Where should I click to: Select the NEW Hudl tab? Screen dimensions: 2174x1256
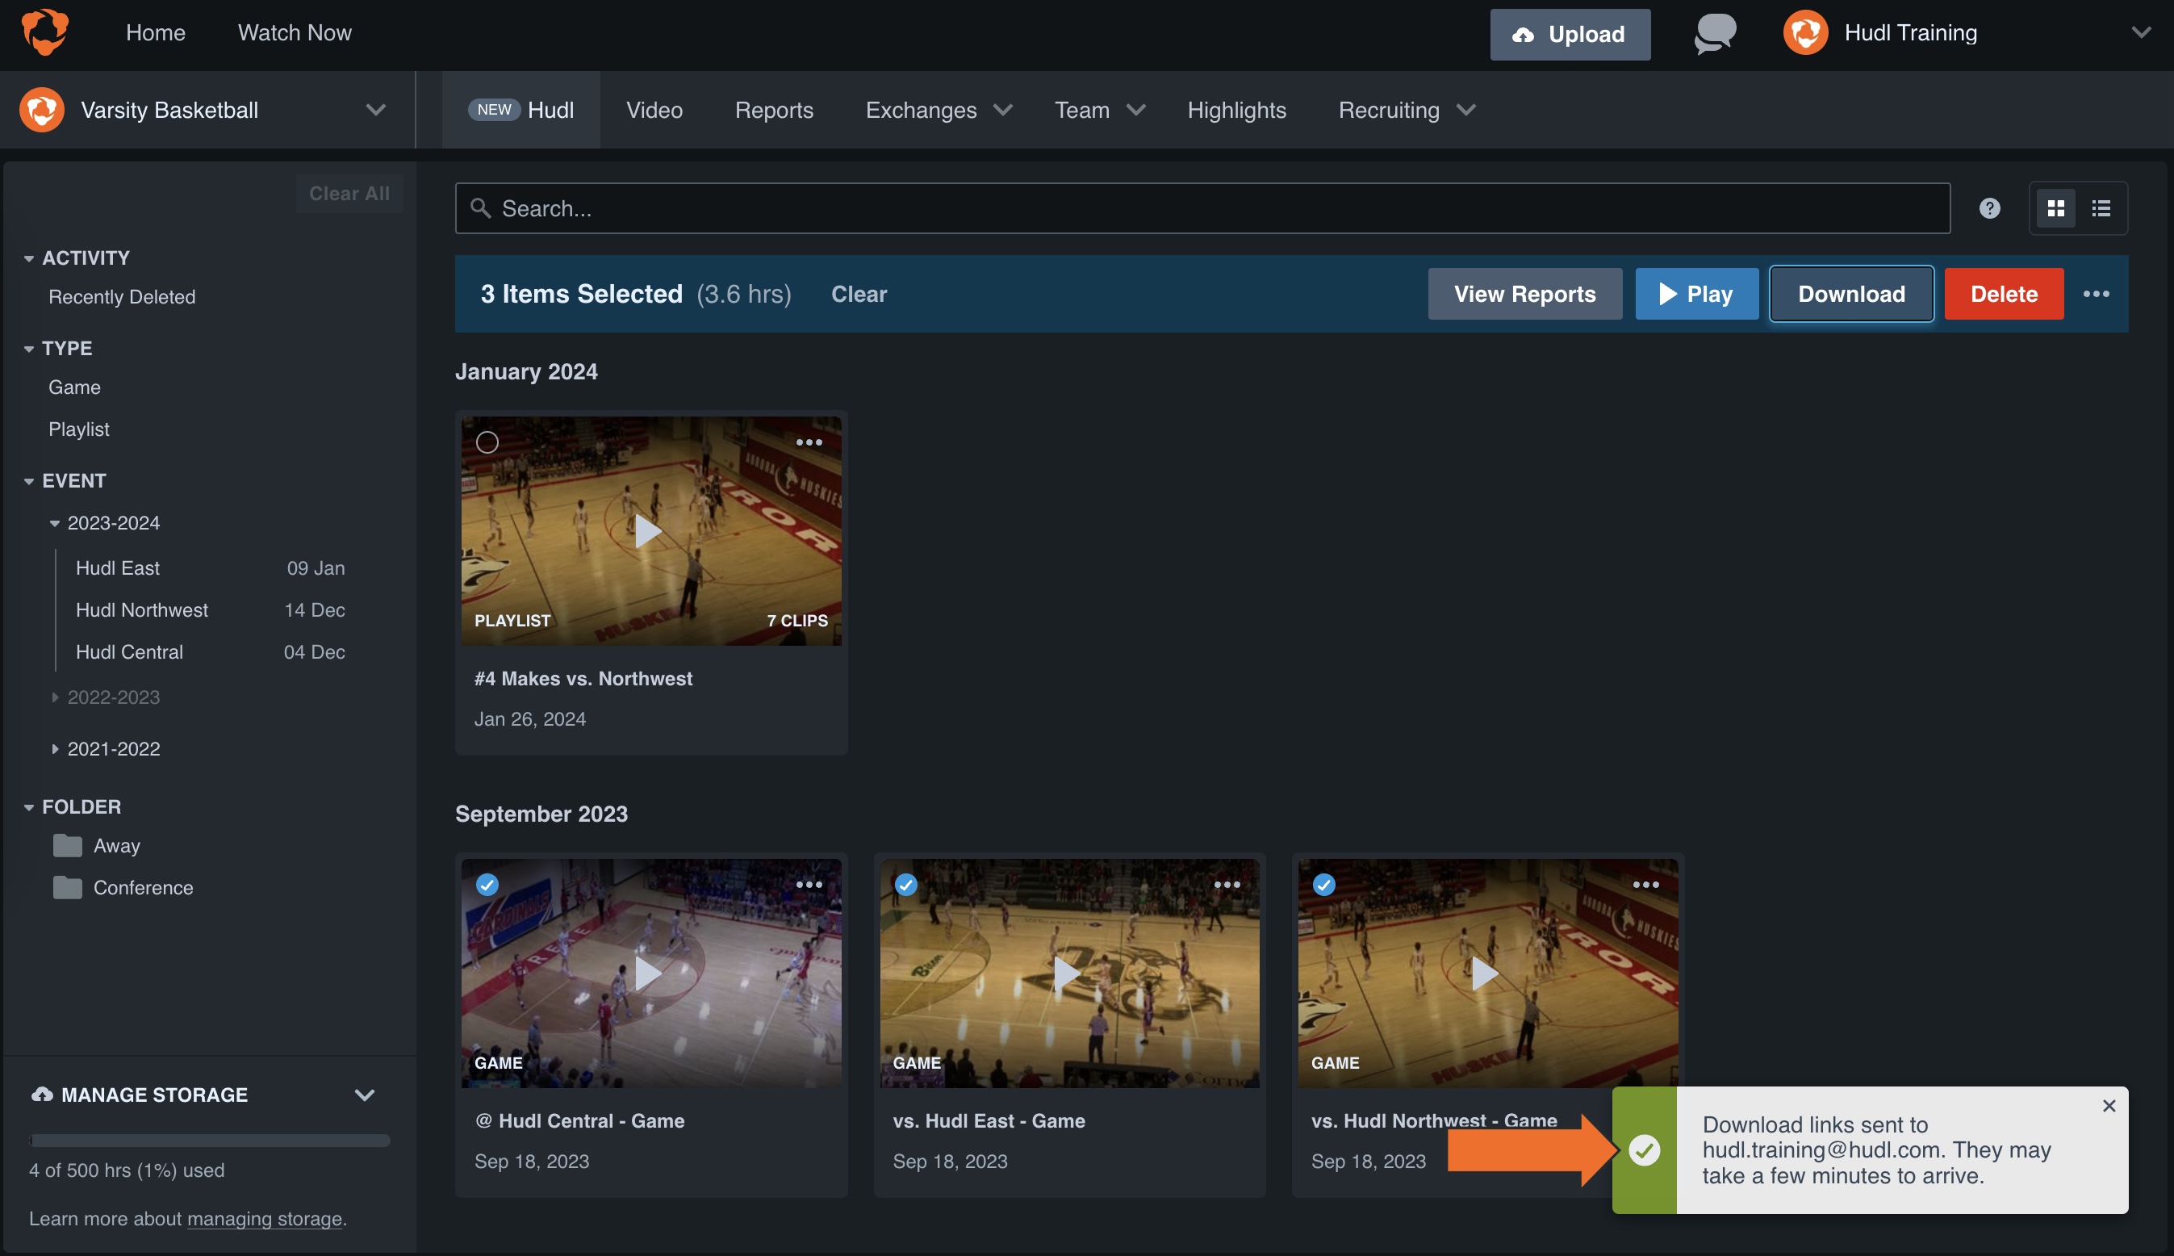click(x=521, y=110)
